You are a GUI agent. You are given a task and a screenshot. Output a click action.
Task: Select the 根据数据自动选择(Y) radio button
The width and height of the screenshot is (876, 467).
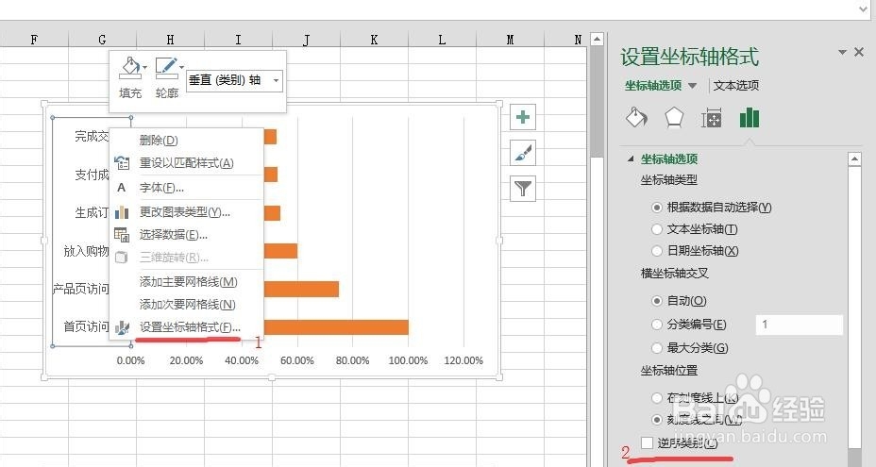coord(657,208)
